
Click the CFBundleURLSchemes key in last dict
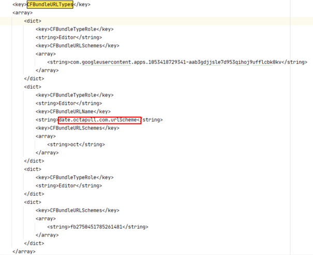coord(77,210)
